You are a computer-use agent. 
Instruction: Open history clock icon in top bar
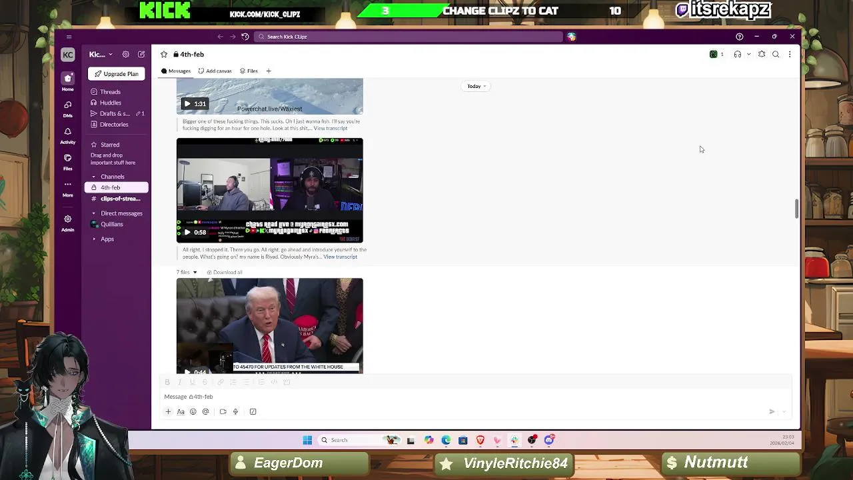[245, 37]
